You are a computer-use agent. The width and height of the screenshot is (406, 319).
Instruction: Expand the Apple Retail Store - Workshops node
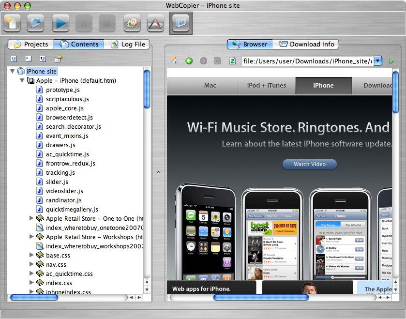(x=32, y=237)
